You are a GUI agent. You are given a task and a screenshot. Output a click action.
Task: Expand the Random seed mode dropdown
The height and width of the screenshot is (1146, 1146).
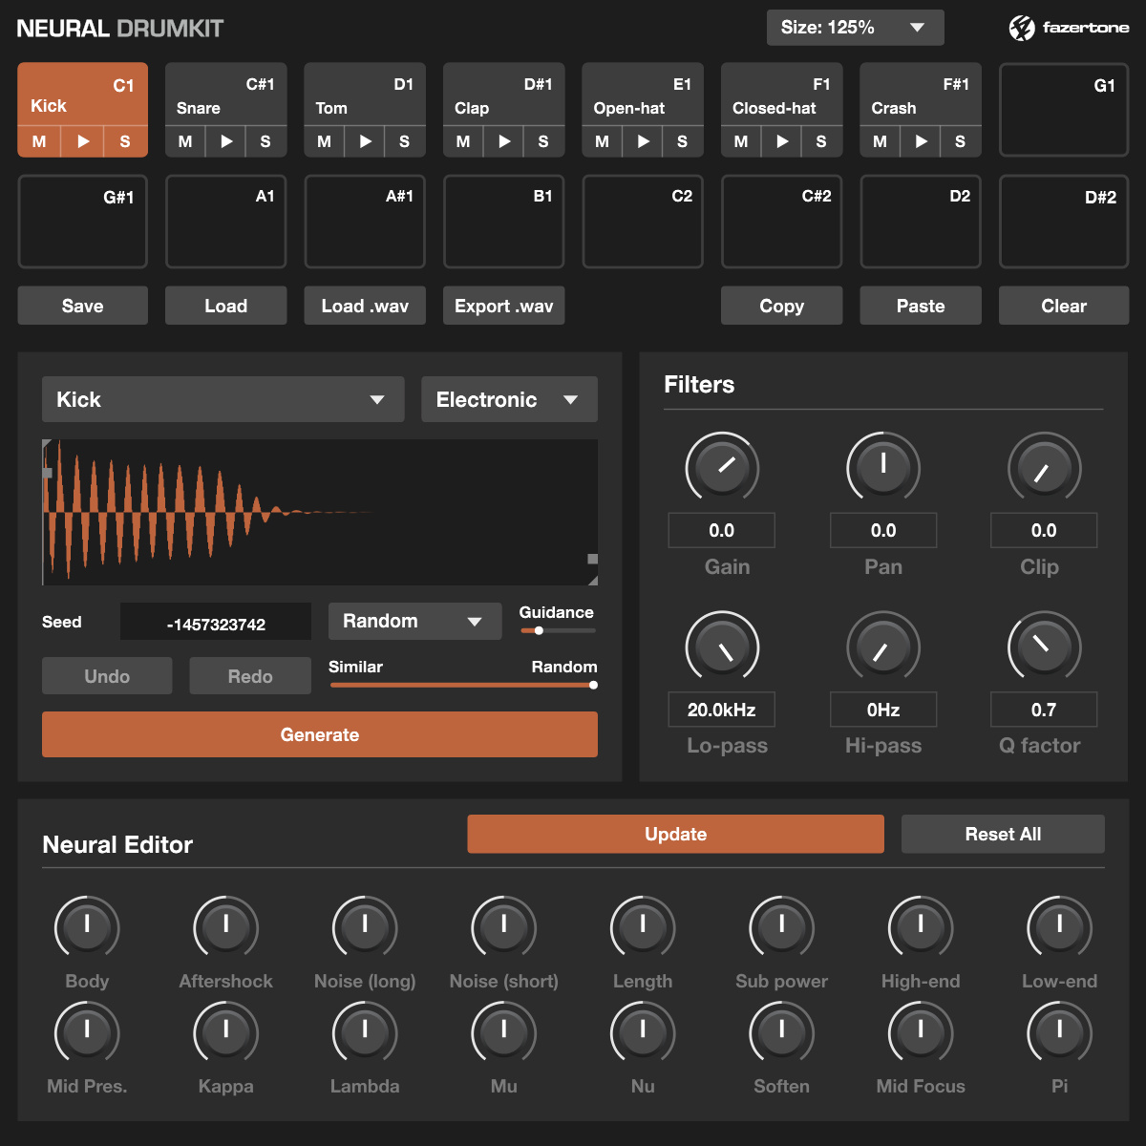(414, 621)
